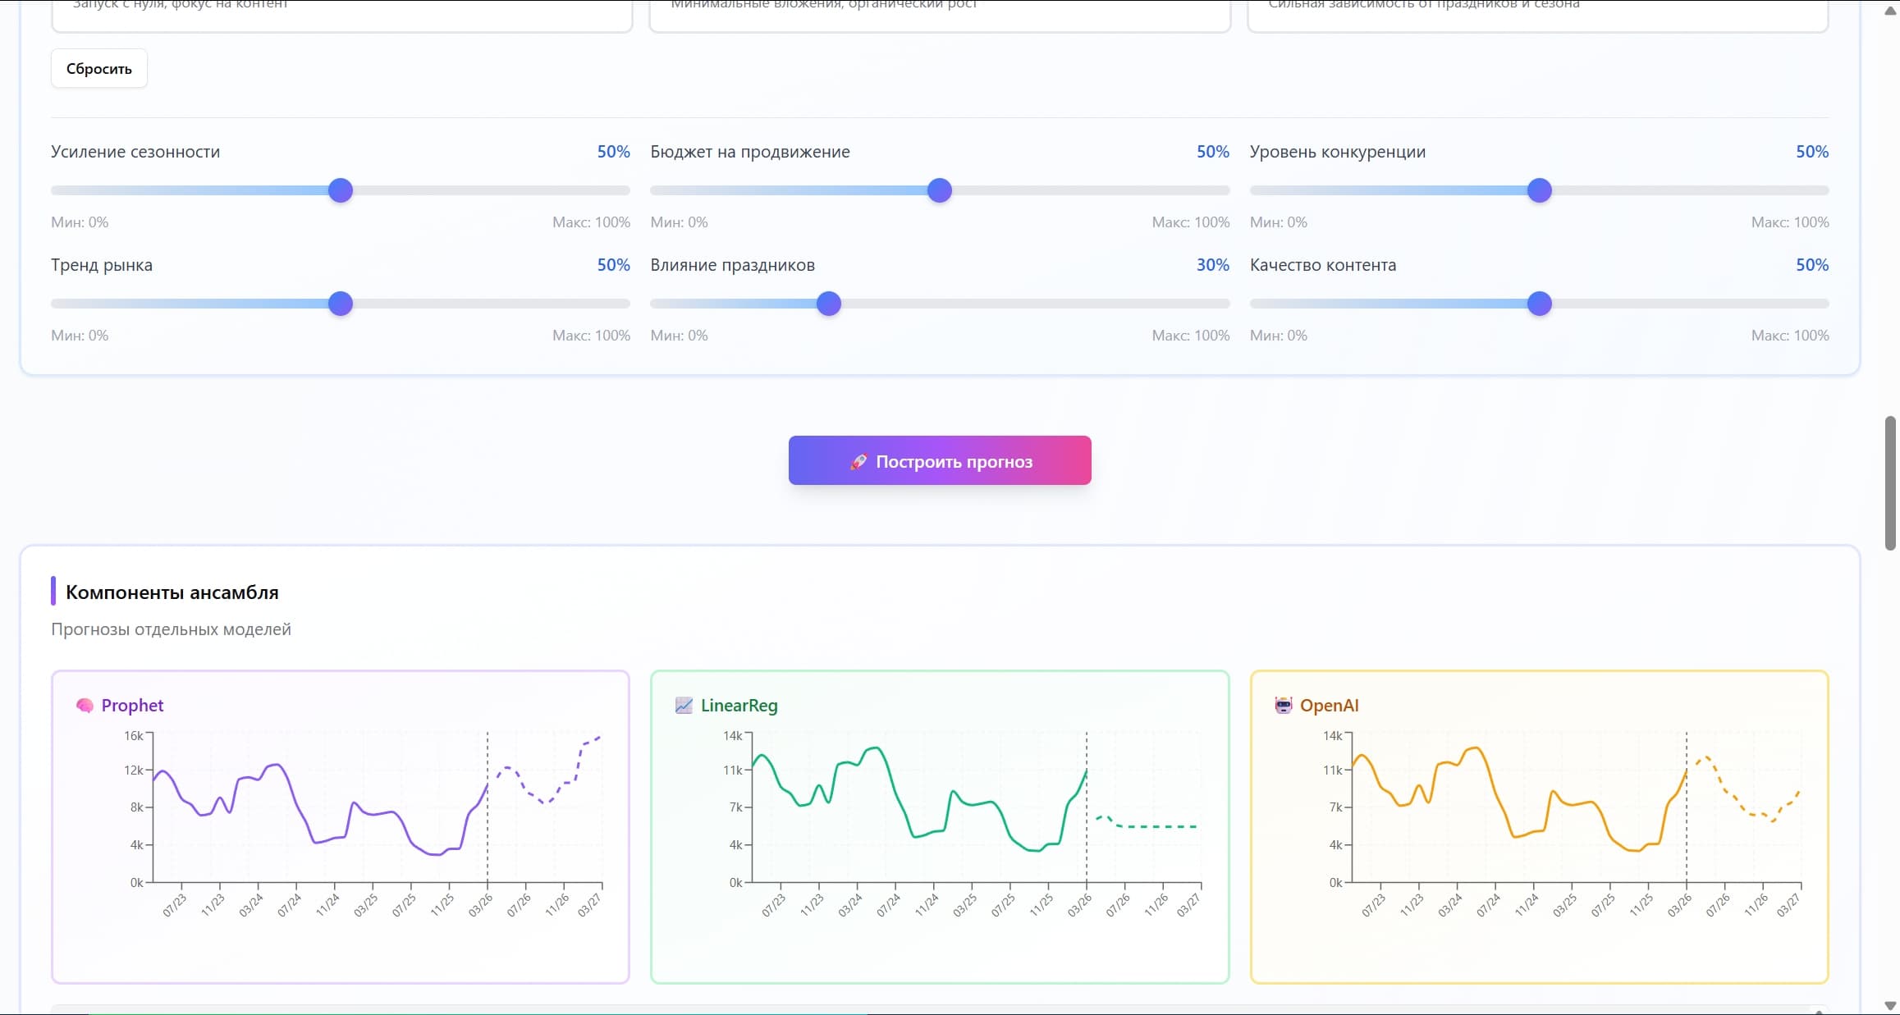Click Бюджет на продвижение slider handle
Screen dimensions: 1900x1015
point(940,190)
